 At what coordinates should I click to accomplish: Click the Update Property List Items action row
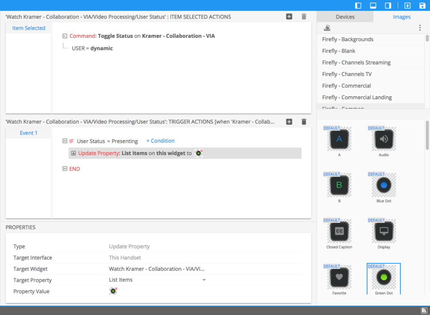click(185, 153)
